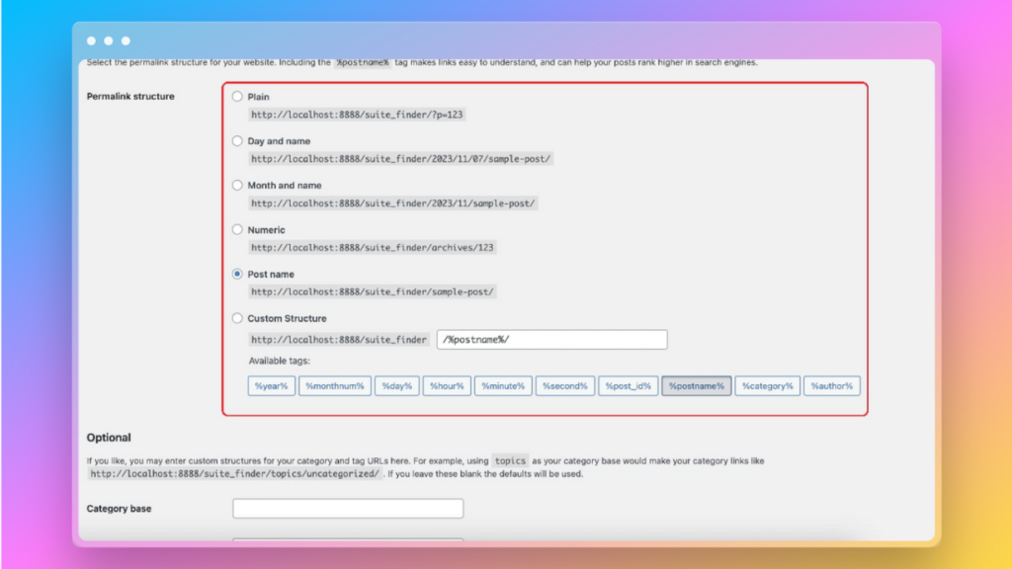Pick the Numeric permalink radio button
1012x569 pixels.
pyautogui.click(x=237, y=229)
